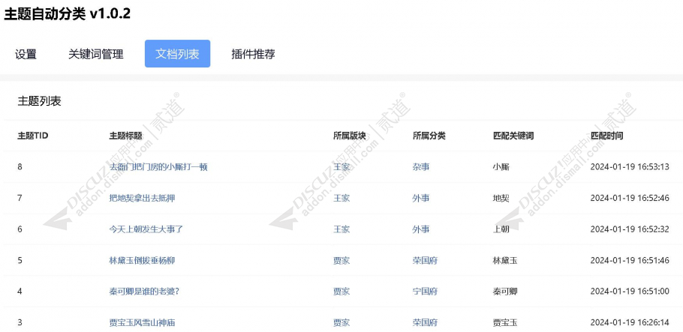The height and width of the screenshot is (332, 683).
Task: Click TID number 6
Action: pyautogui.click(x=20, y=229)
